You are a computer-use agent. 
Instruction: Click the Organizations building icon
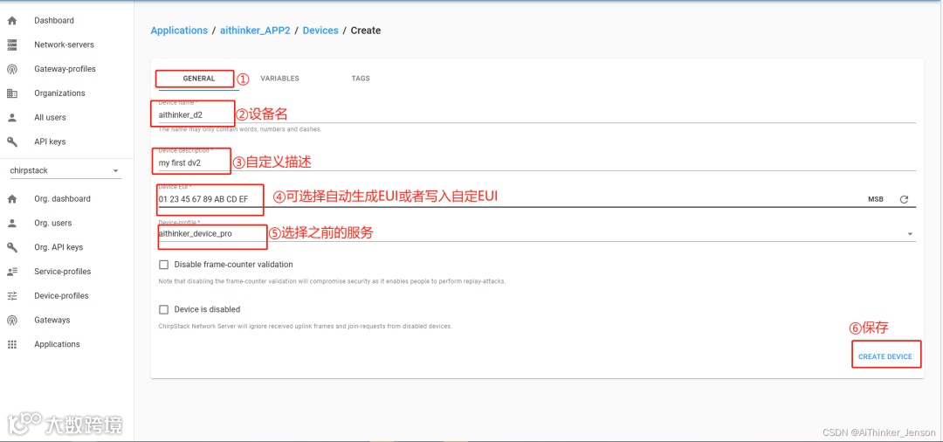pyautogui.click(x=12, y=93)
